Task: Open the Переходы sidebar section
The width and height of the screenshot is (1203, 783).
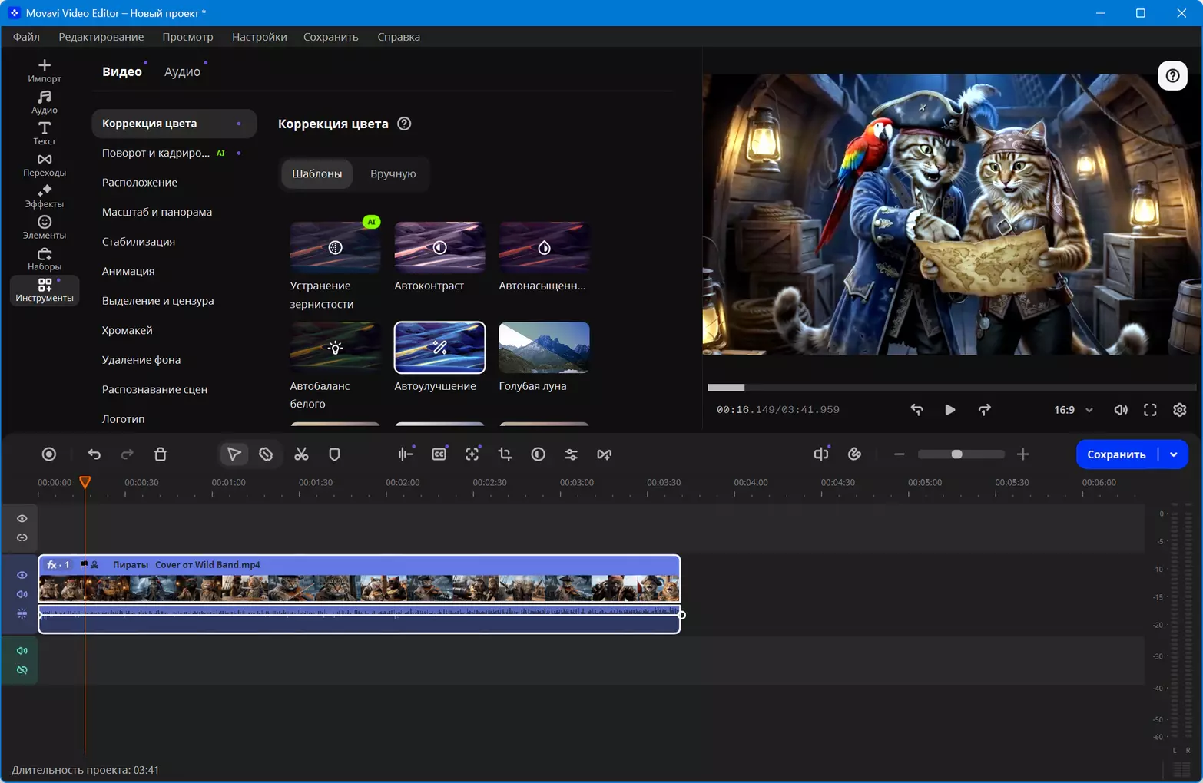Action: (x=45, y=165)
